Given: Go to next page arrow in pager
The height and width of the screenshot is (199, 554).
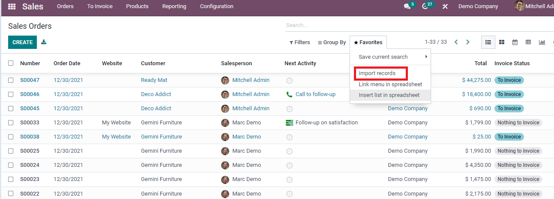Looking at the screenshot, I should [x=468, y=42].
